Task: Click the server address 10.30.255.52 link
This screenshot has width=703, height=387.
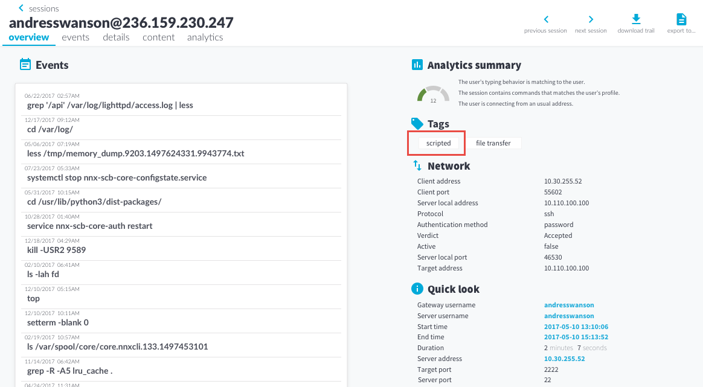Action: [564, 359]
